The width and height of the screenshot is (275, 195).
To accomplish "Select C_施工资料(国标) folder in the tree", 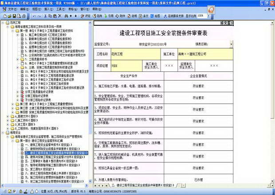I will [x=26, y=121].
